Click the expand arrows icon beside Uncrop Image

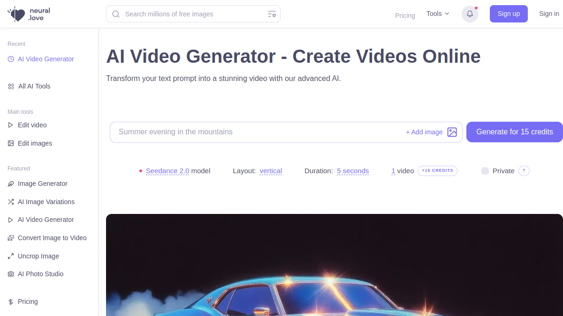[11, 256]
